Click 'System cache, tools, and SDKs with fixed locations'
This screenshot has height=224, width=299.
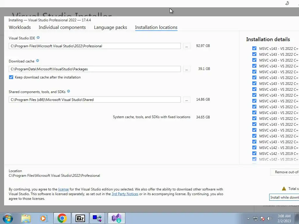(x=152, y=117)
